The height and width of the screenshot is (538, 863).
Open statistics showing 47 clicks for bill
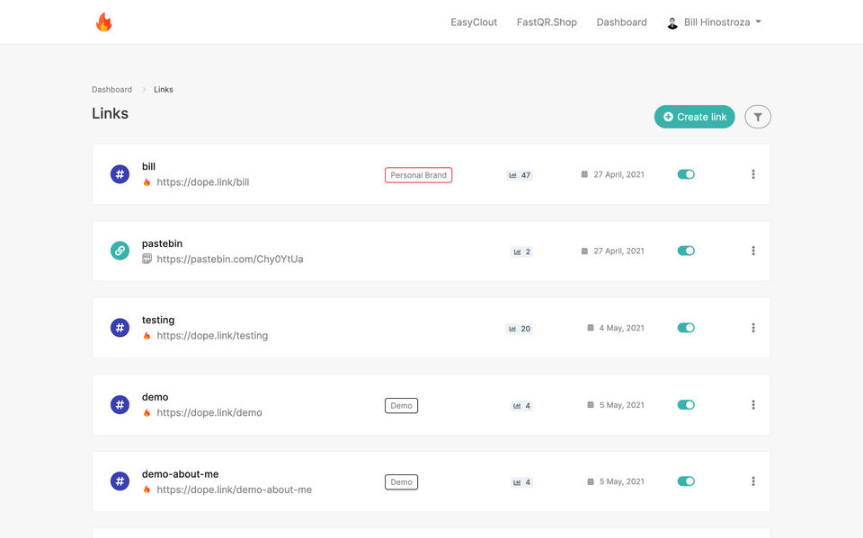pos(520,175)
